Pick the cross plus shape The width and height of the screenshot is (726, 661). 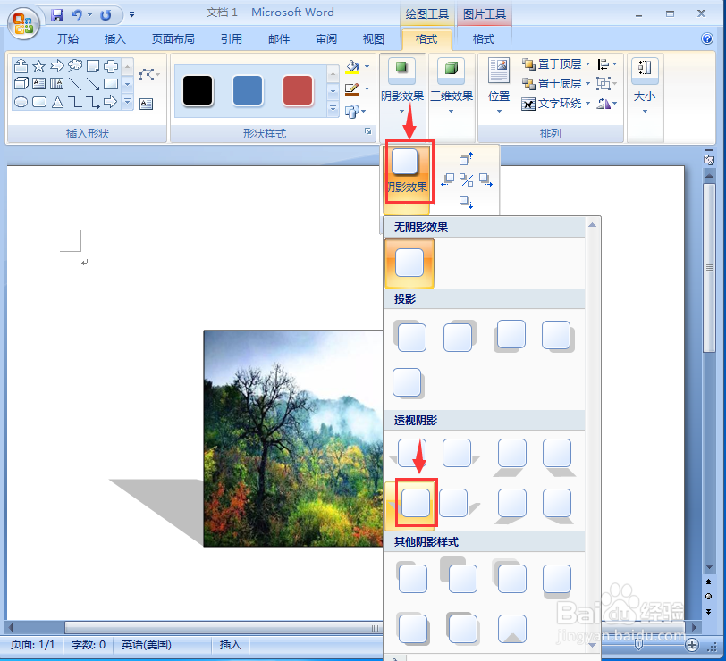pos(111,66)
